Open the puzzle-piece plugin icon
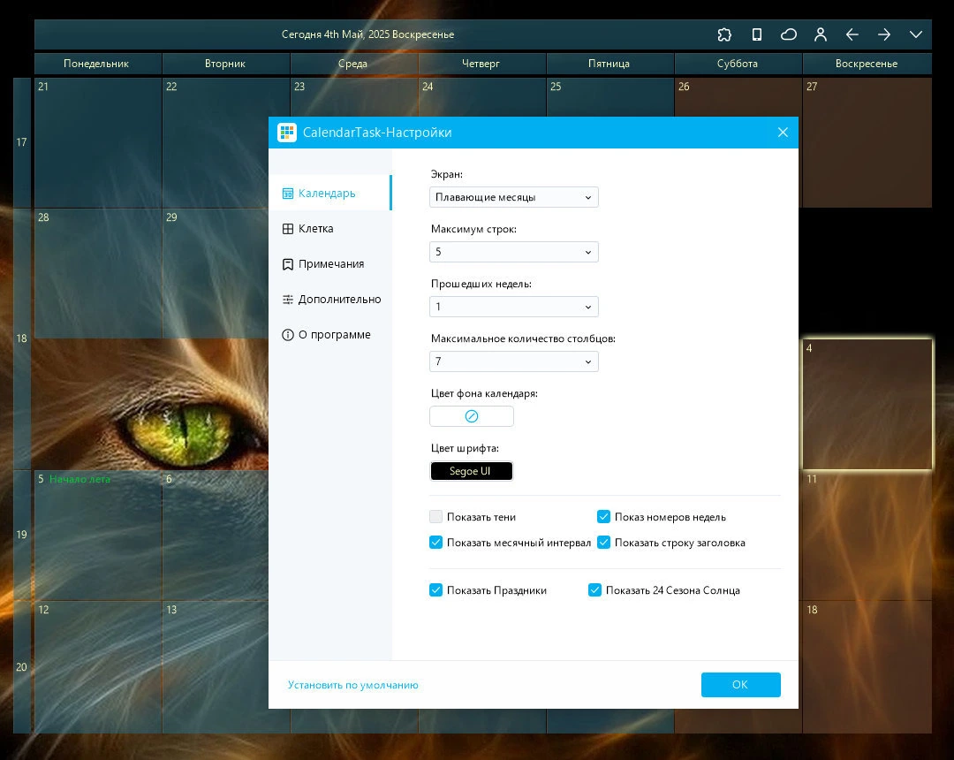 point(724,34)
